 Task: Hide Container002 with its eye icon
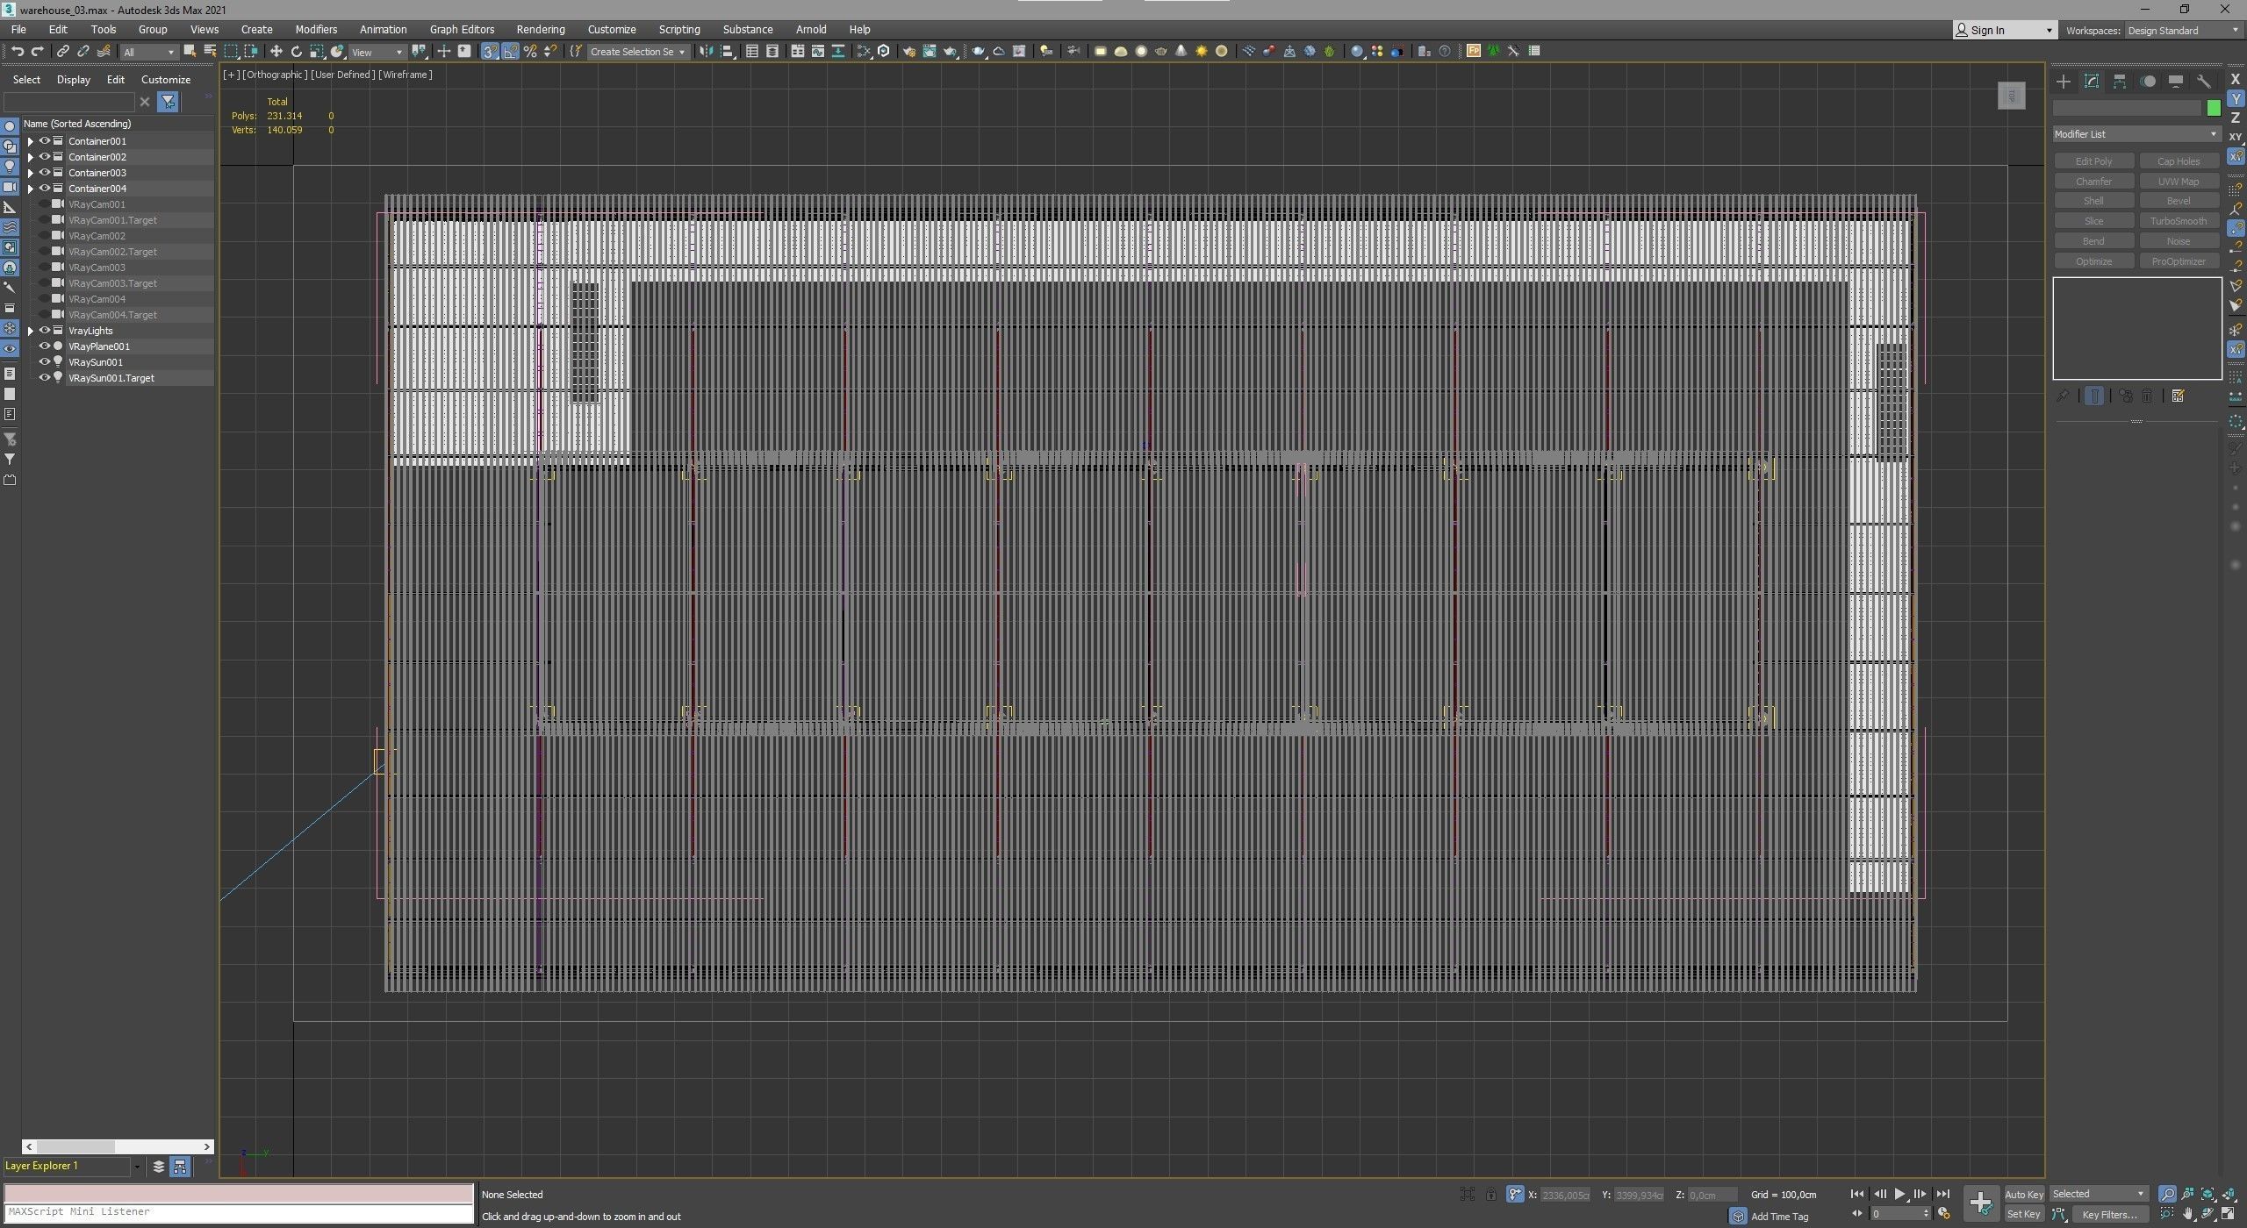[44, 157]
